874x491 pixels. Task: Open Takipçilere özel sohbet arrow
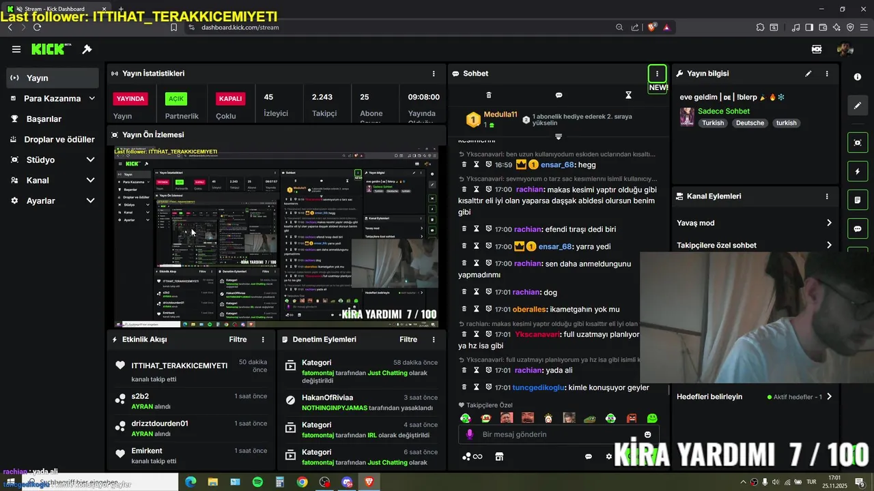pyautogui.click(x=829, y=245)
